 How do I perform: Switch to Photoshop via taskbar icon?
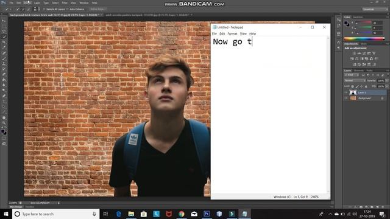[207, 214]
